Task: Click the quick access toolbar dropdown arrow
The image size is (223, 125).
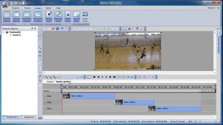Action: click(x=29, y=3)
